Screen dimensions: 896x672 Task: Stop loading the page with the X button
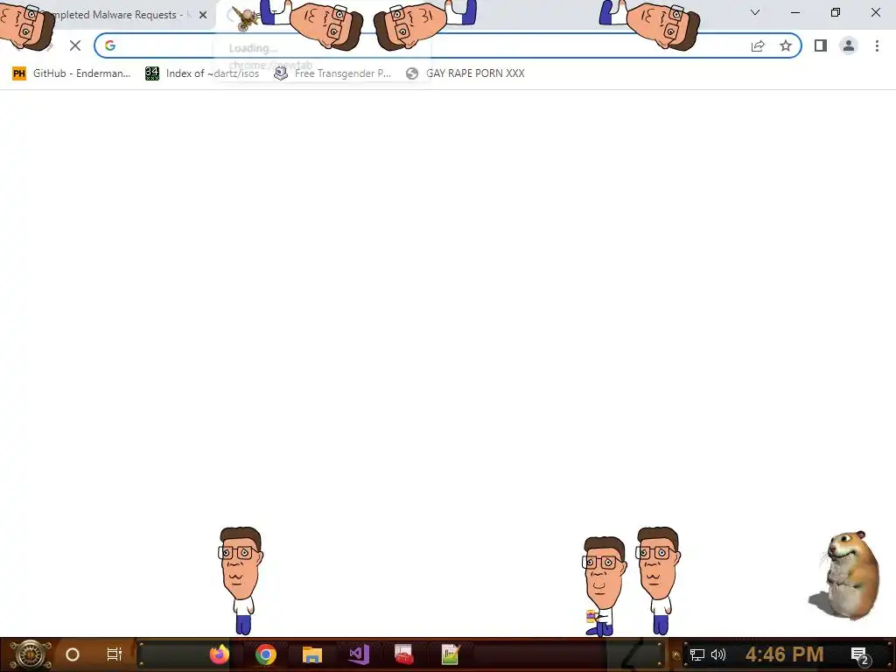click(75, 45)
